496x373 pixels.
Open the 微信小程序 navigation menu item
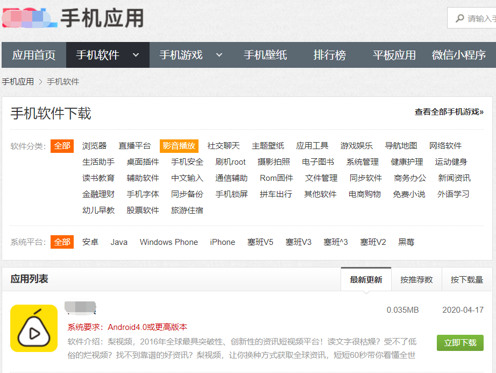pos(458,55)
